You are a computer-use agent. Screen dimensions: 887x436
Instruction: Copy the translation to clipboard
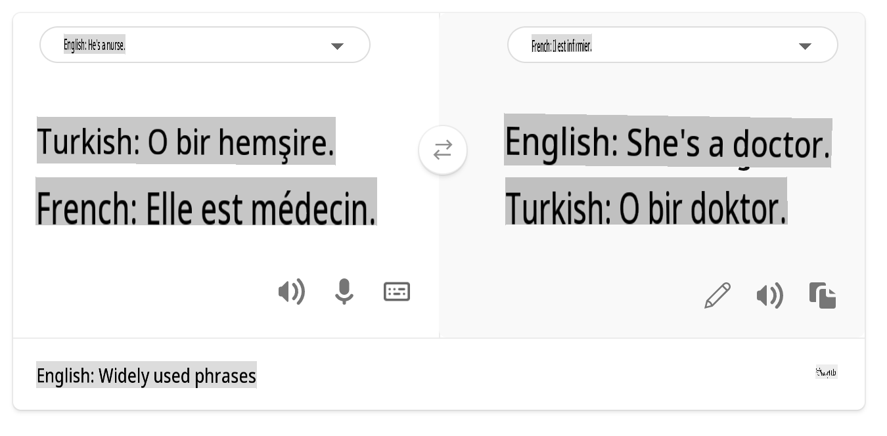pyautogui.click(x=823, y=295)
